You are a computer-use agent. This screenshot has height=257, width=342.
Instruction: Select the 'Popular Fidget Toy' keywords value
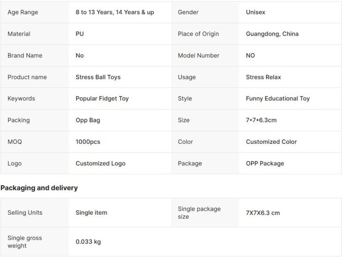pyautogui.click(x=102, y=98)
